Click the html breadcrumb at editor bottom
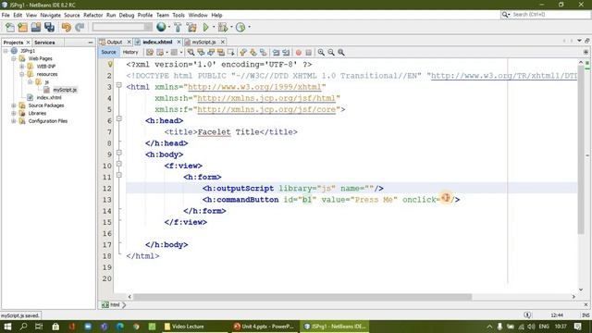Screen dimensions: 592x333 click(x=115, y=304)
